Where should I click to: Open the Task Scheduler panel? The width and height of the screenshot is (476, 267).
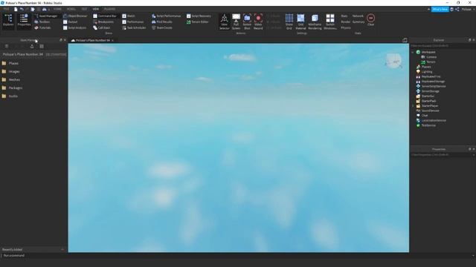[x=134, y=27]
